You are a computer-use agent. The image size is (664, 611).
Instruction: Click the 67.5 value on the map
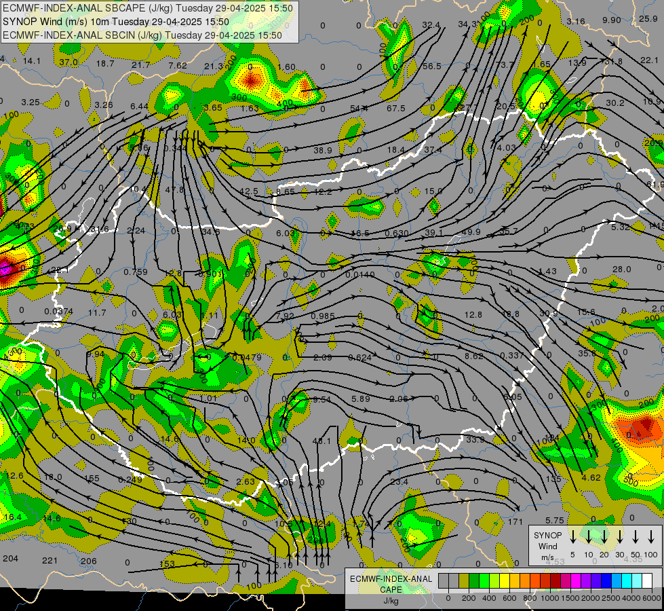pyautogui.click(x=395, y=109)
